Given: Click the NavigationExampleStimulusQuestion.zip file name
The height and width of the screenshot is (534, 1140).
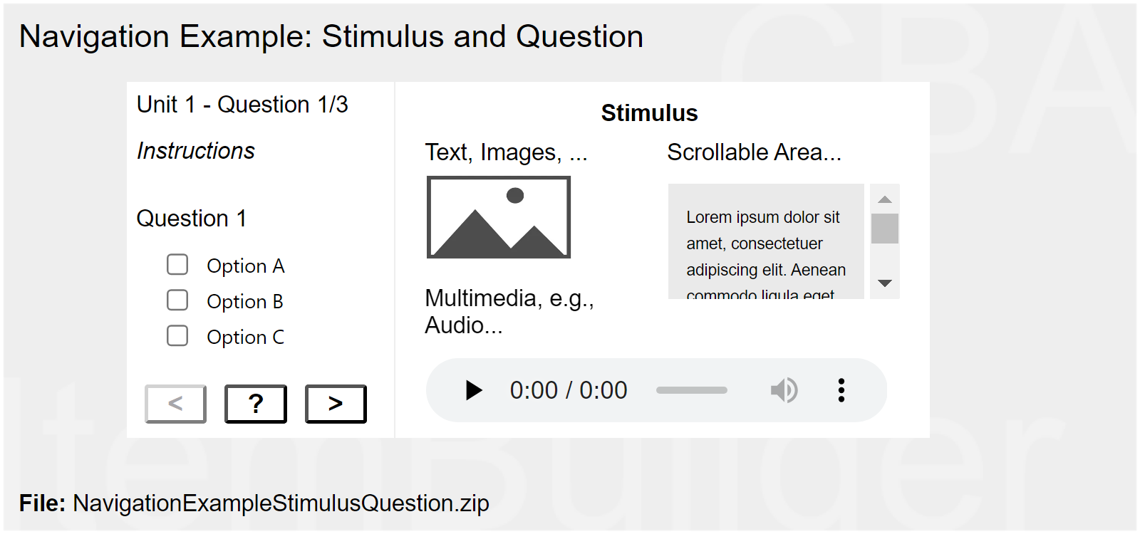Looking at the screenshot, I should click(x=281, y=503).
